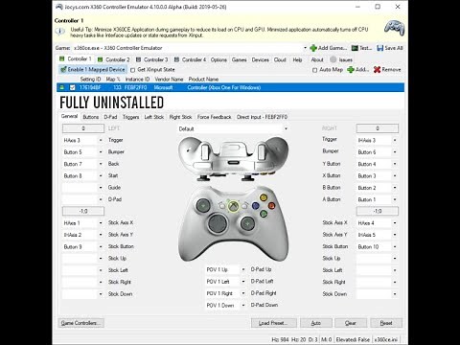
Task: Toggle Enable 1 Mapped Device
Action: click(x=93, y=69)
